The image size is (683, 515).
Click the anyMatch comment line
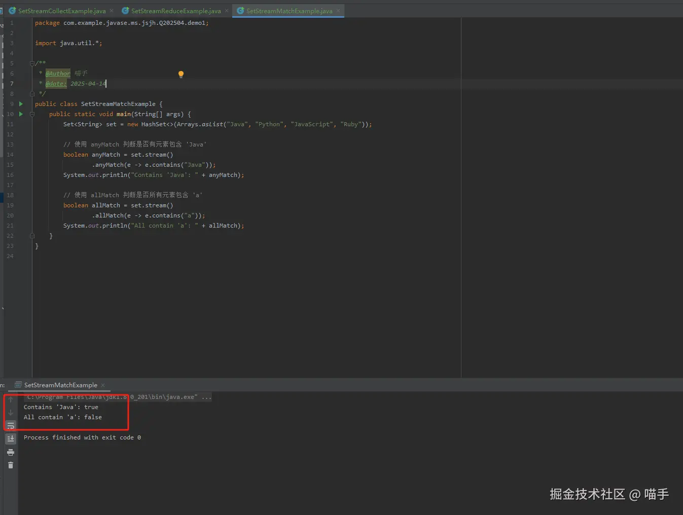(135, 144)
